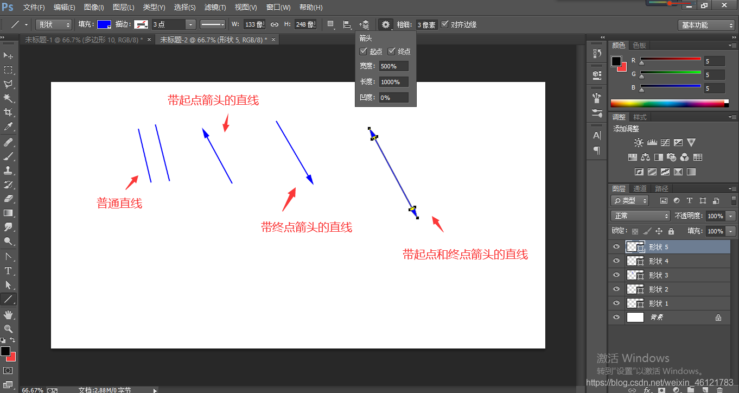Switch to the 未标题-1 document tab
Screen dimensions: 739x393
[84, 40]
